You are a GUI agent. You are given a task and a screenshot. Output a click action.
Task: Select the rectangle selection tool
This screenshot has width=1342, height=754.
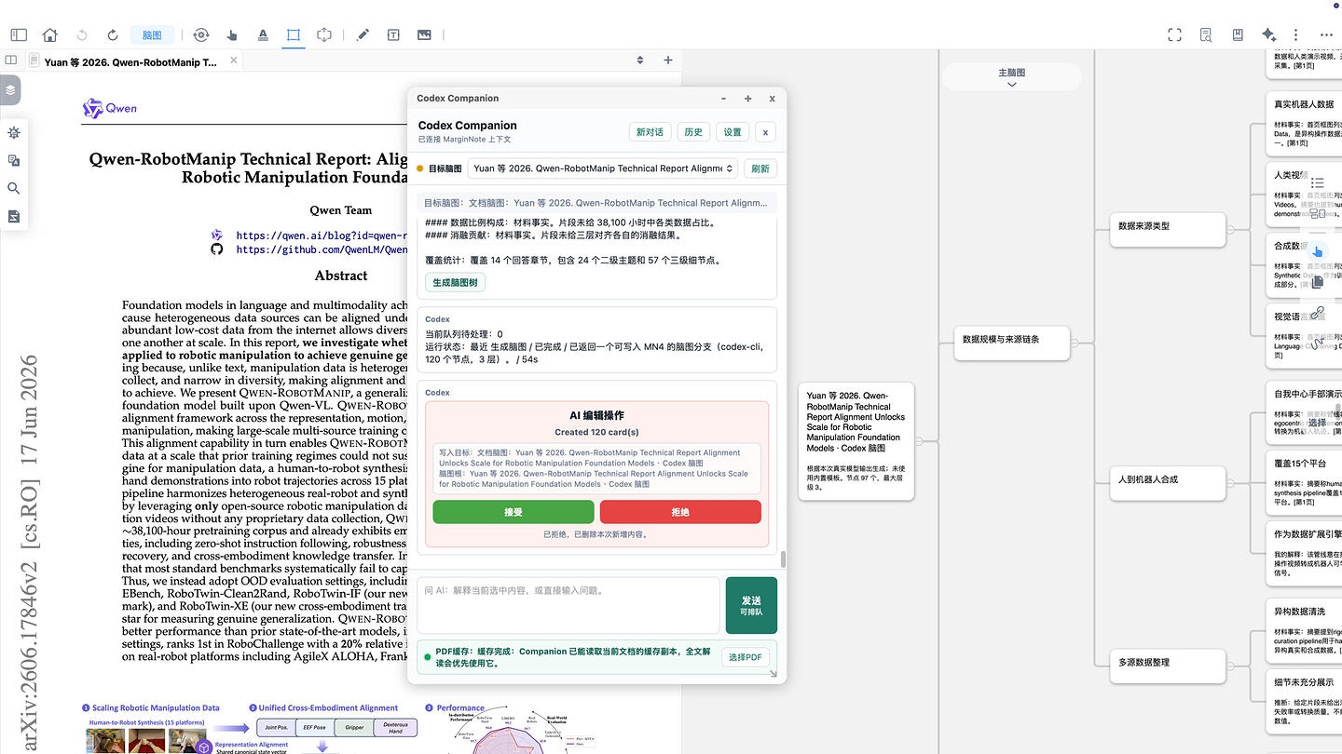tap(294, 34)
